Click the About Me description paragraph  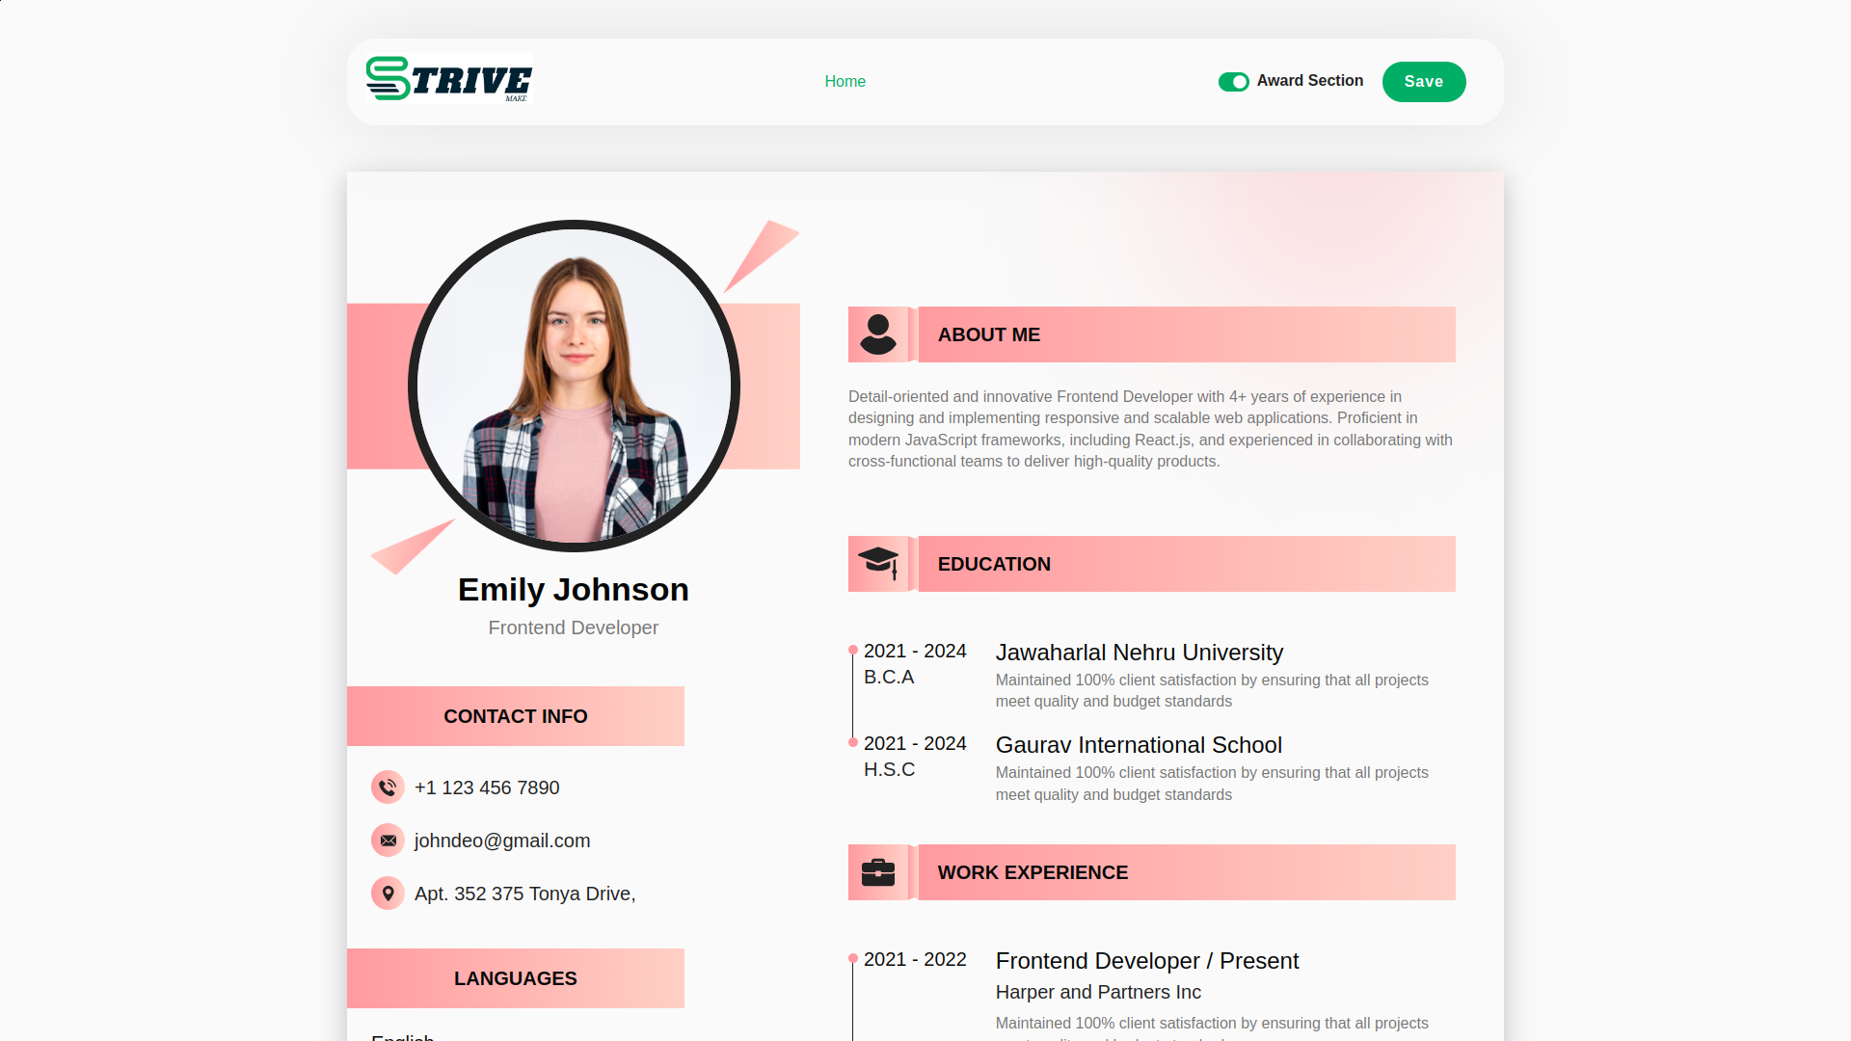1150,429
